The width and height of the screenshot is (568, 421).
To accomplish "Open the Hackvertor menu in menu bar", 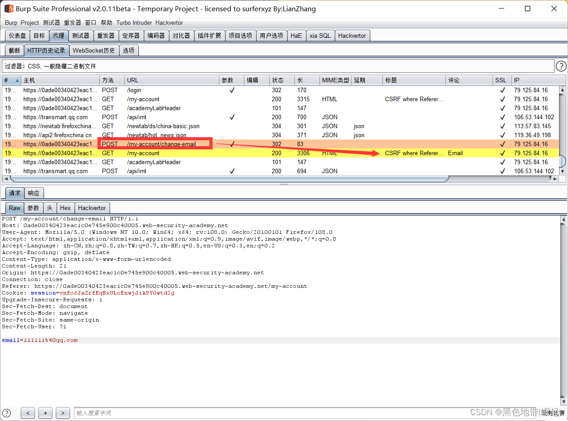I will pos(169,22).
